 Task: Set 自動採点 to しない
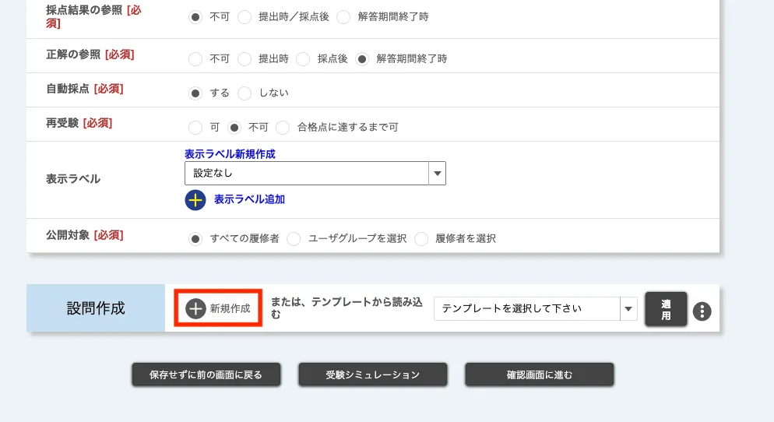tap(245, 93)
